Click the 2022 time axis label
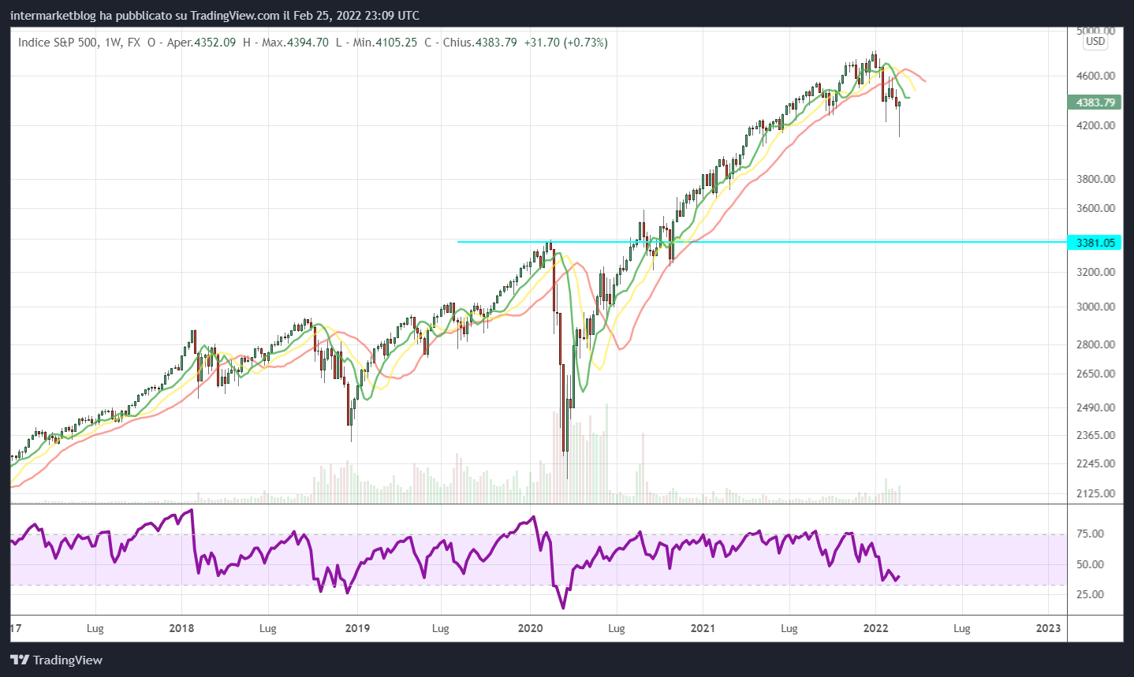Screen dimensions: 1134x677 (x=875, y=628)
